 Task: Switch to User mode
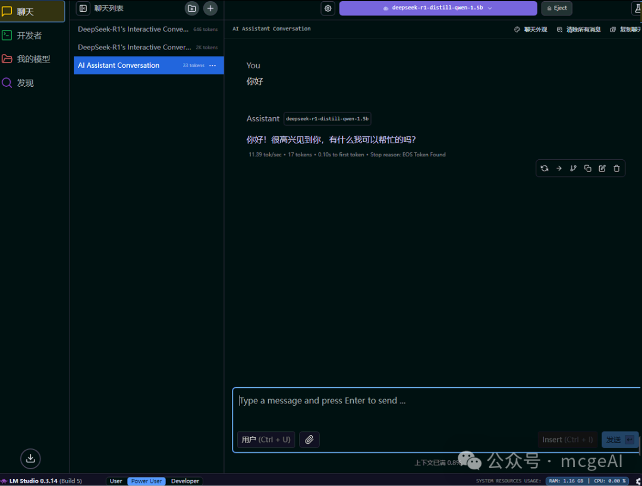116,481
